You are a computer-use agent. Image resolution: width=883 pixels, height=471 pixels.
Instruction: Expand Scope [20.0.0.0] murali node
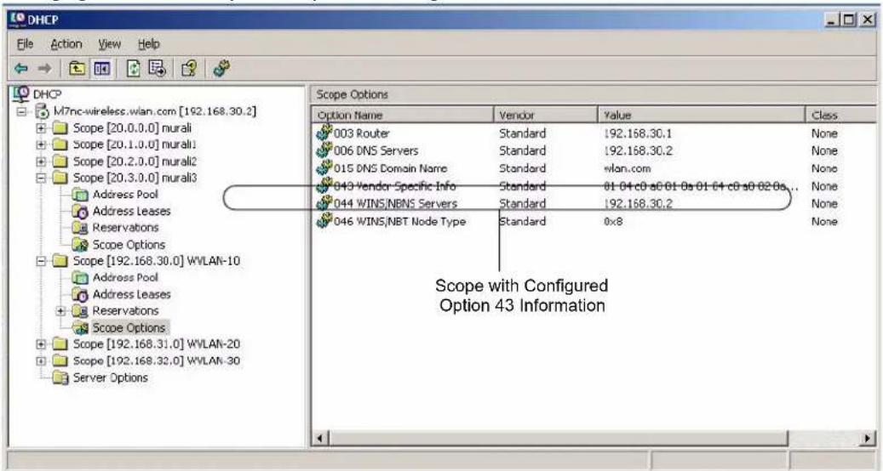coord(41,128)
